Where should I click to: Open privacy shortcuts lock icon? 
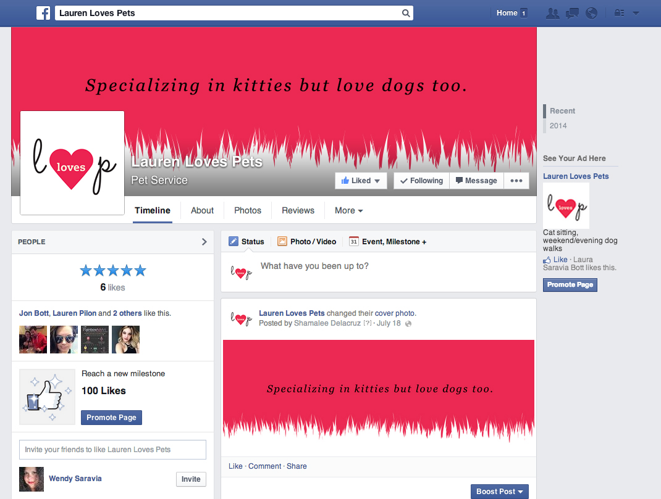tap(619, 13)
